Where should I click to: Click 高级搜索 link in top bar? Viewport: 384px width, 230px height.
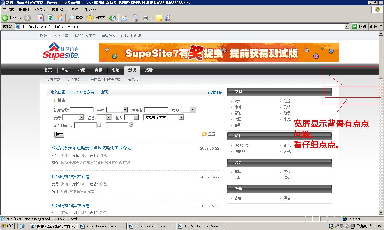108,36
